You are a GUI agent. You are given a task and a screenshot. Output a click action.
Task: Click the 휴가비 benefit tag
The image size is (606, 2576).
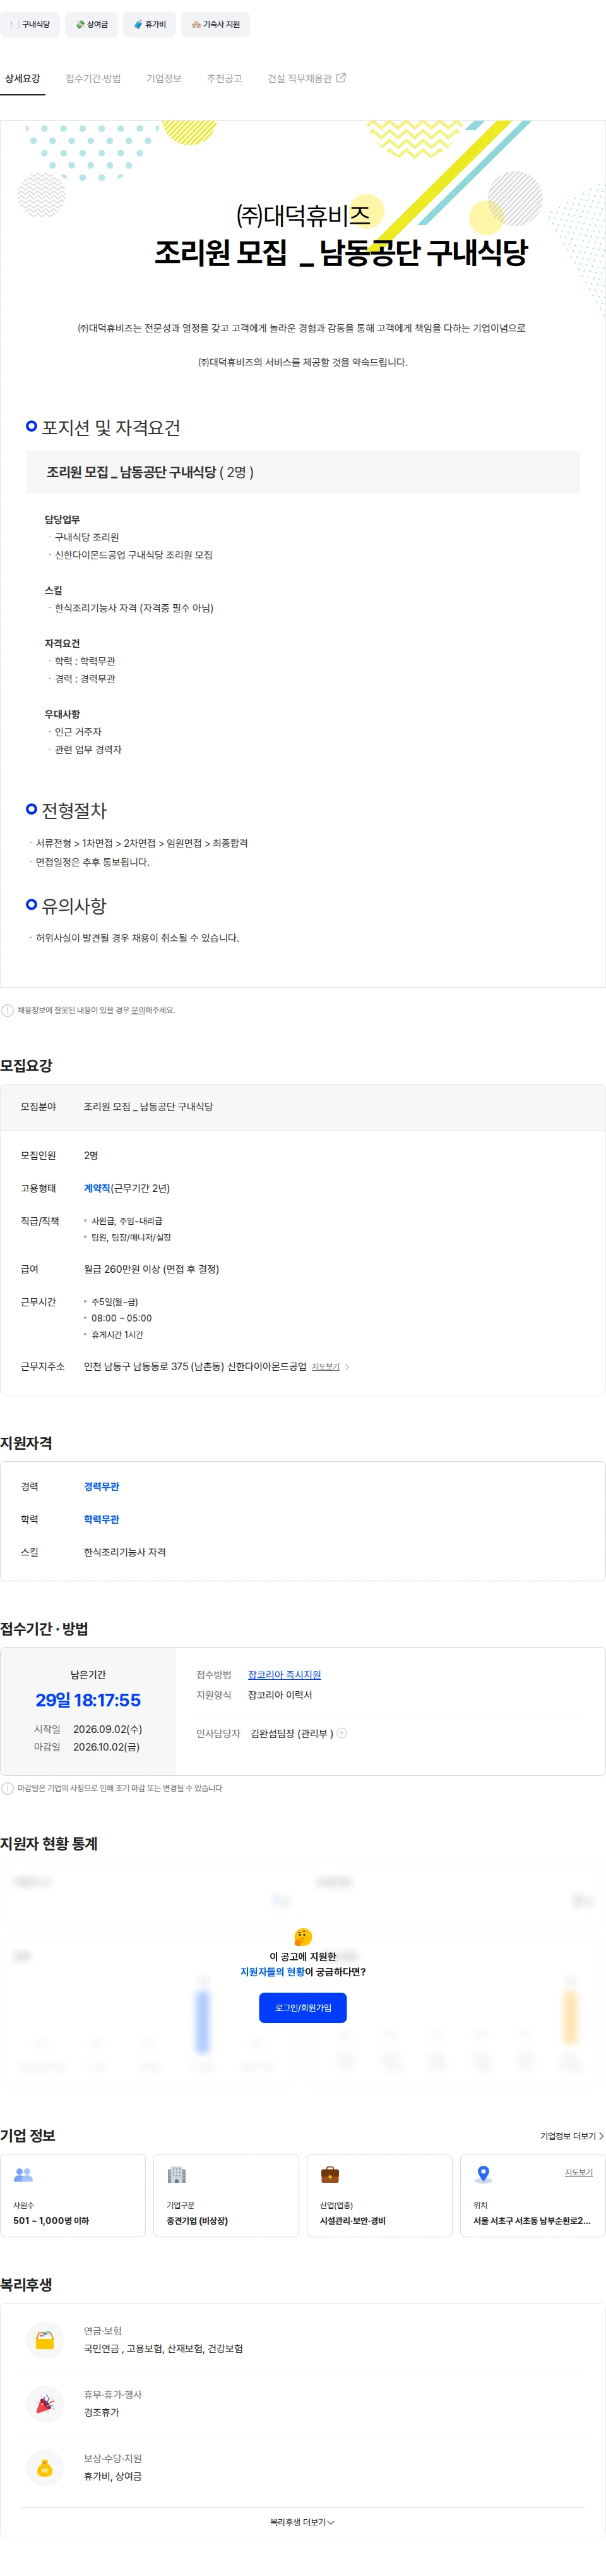pos(150,24)
